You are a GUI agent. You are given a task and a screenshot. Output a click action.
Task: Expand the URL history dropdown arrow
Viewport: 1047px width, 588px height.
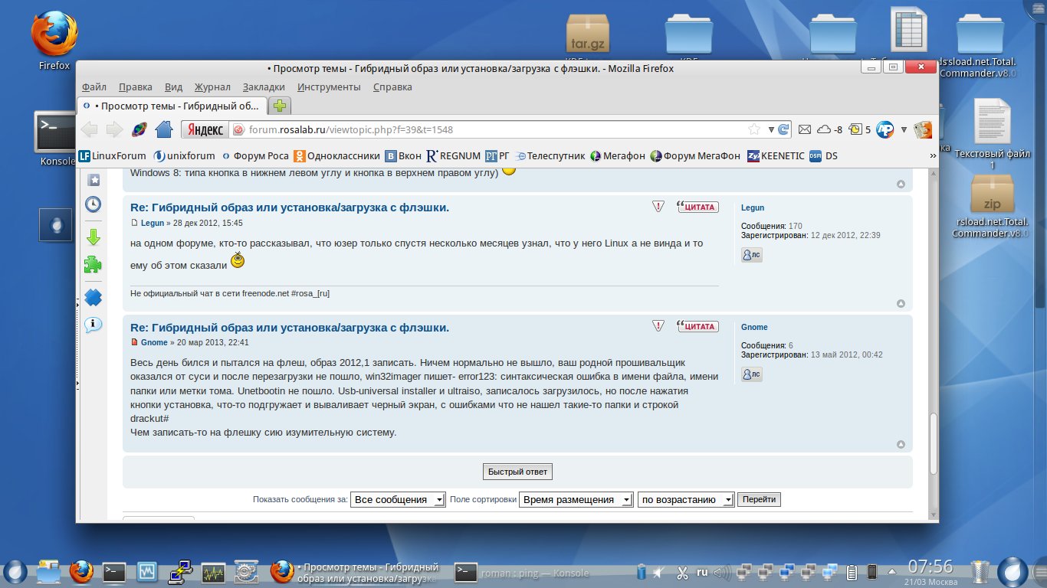click(770, 129)
